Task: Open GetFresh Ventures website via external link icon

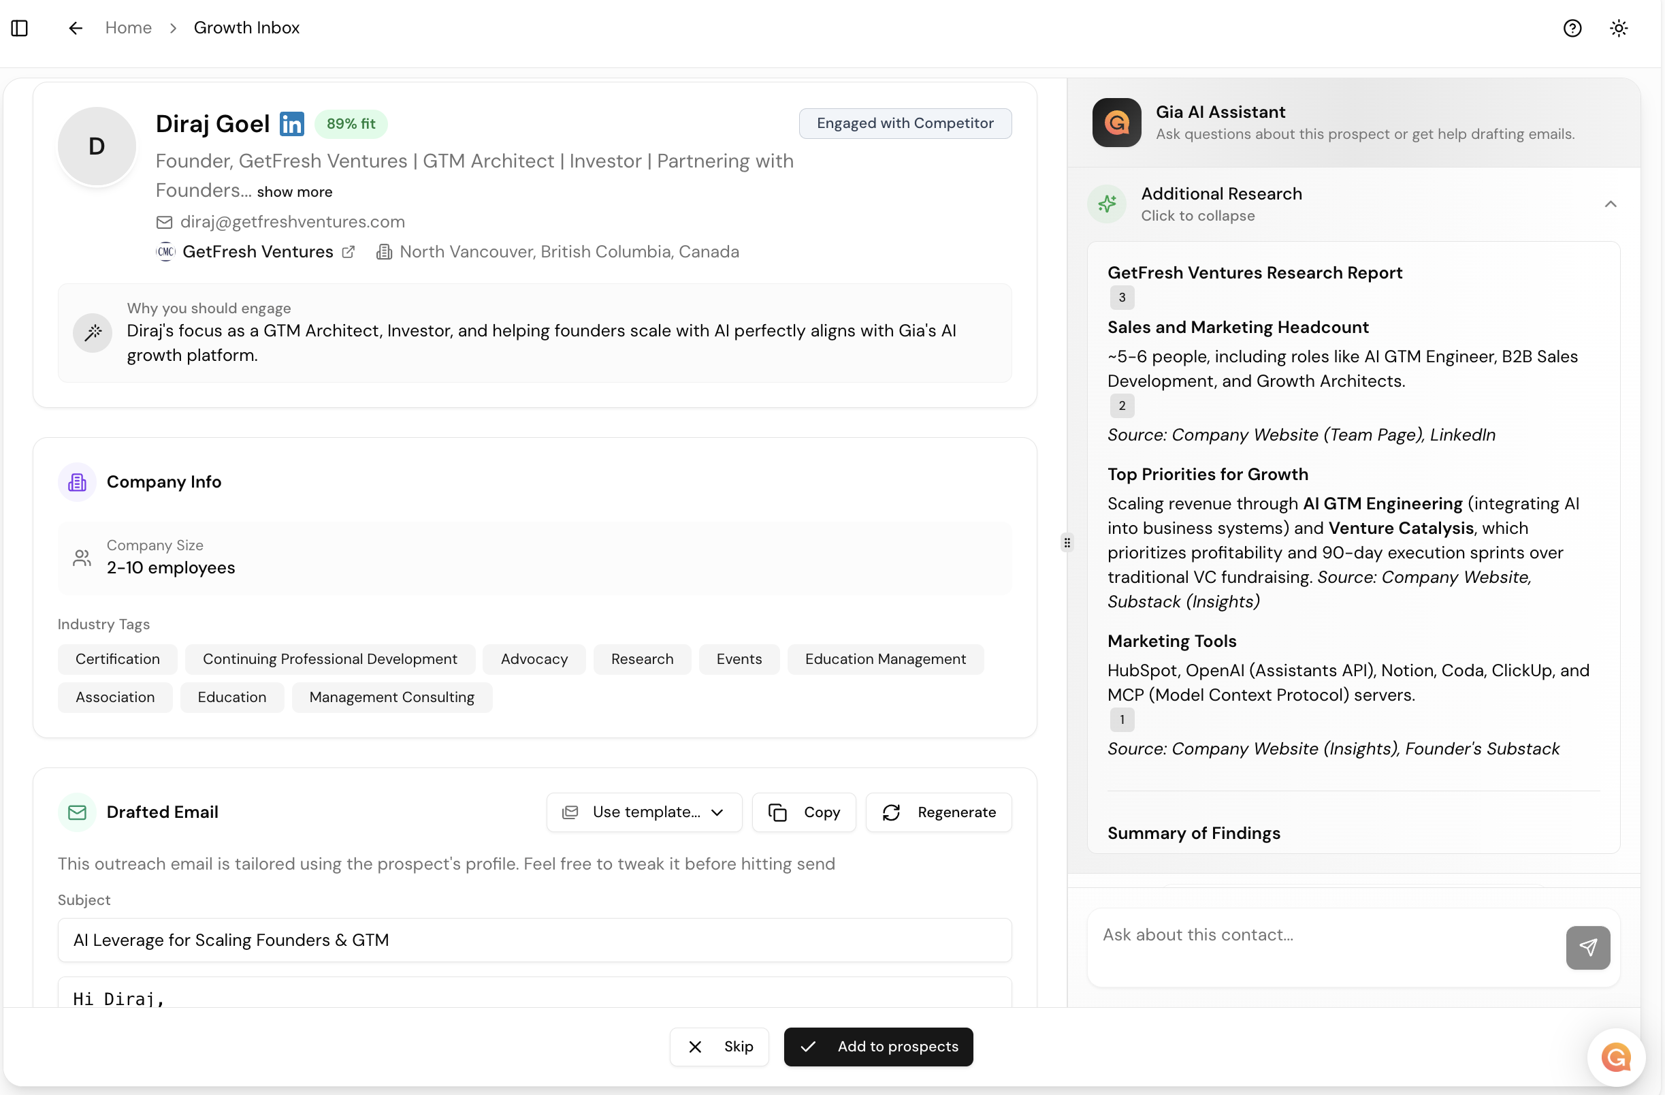Action: (349, 252)
